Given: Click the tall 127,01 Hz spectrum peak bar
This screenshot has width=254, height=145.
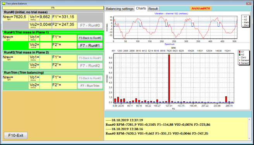Looking at the screenshot, I should 169,78.
